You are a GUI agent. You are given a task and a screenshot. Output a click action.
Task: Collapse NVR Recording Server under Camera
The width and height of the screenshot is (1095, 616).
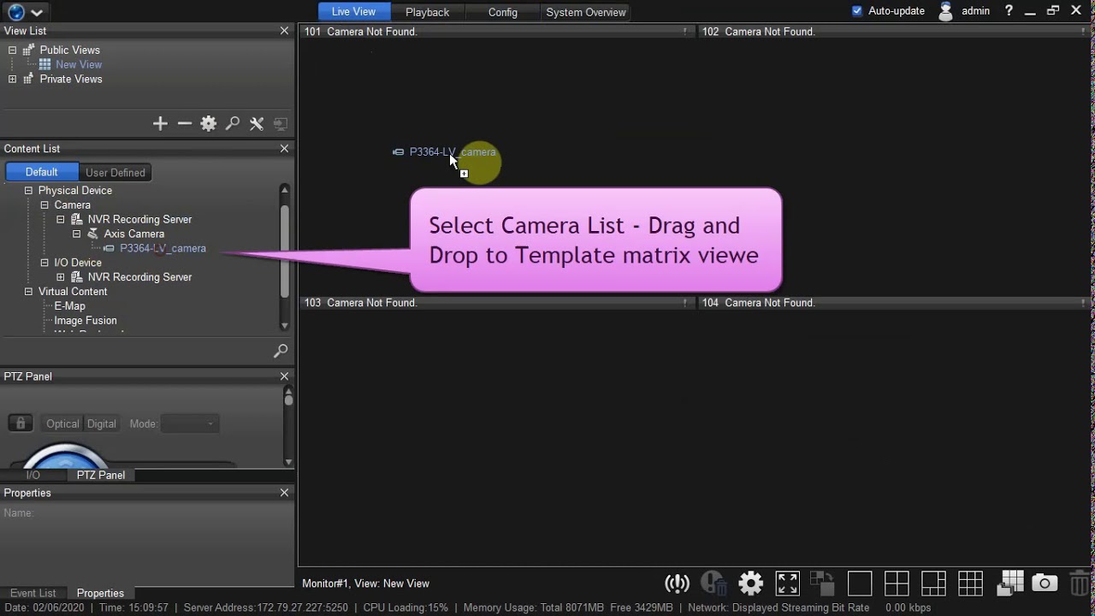coord(61,220)
